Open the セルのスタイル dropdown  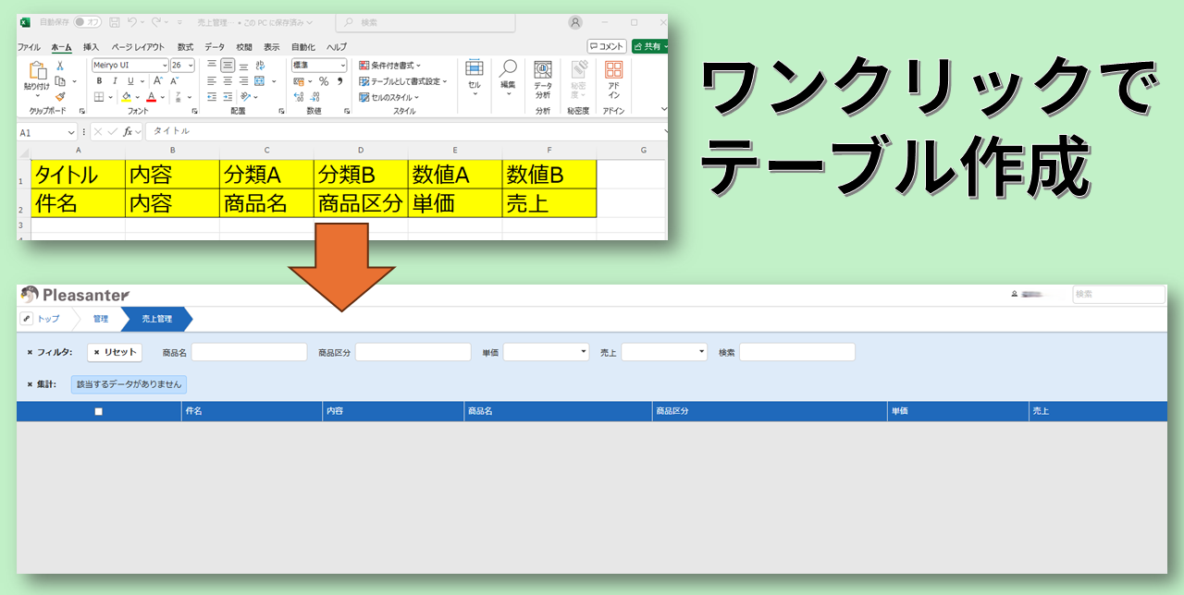(x=388, y=97)
